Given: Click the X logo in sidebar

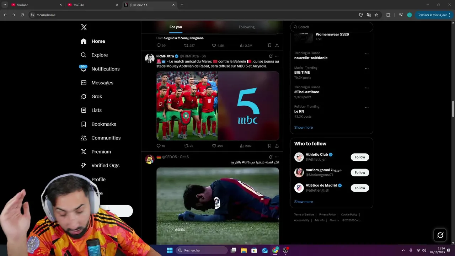Looking at the screenshot, I should tap(84, 27).
